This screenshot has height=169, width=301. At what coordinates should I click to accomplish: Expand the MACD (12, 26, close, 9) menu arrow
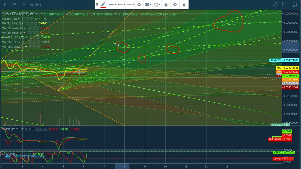[x=33, y=129]
